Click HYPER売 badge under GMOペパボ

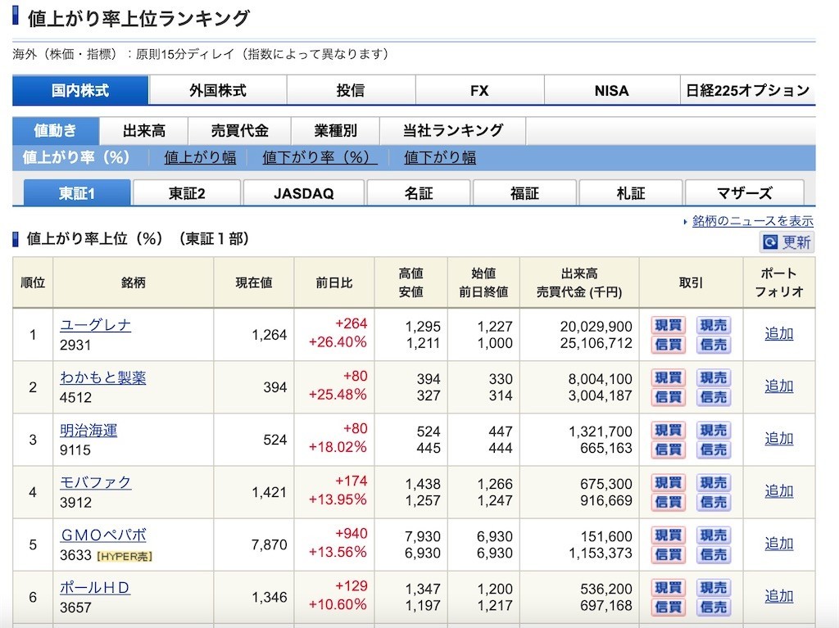click(x=125, y=556)
